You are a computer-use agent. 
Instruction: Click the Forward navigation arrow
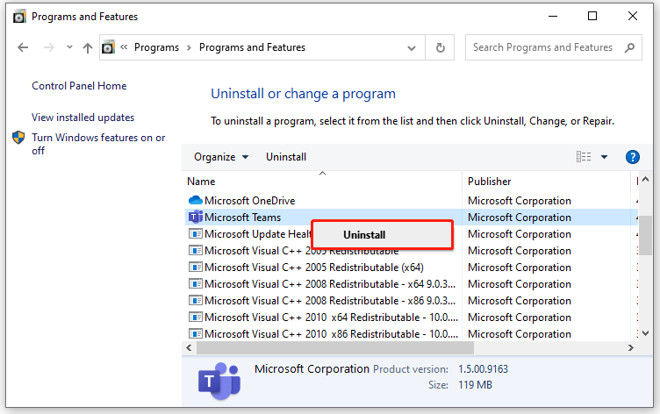49,47
